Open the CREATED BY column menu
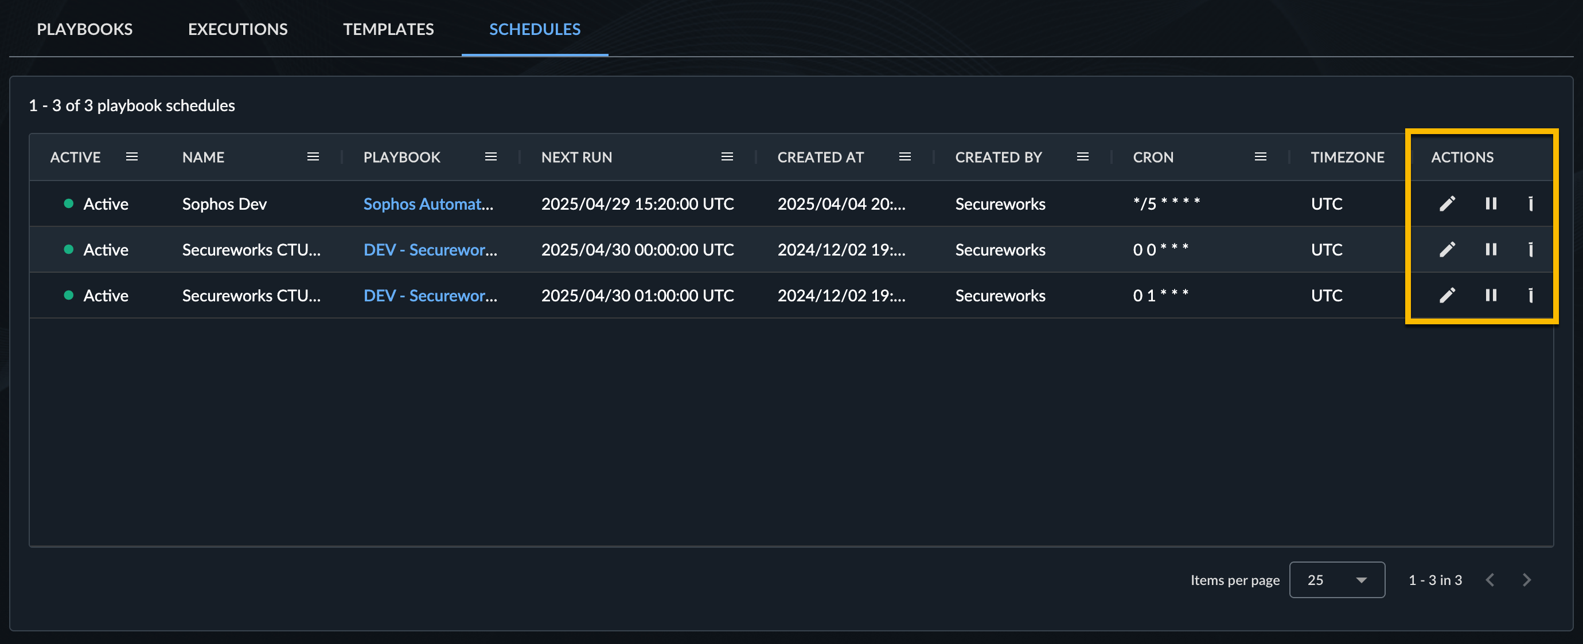 1083,156
